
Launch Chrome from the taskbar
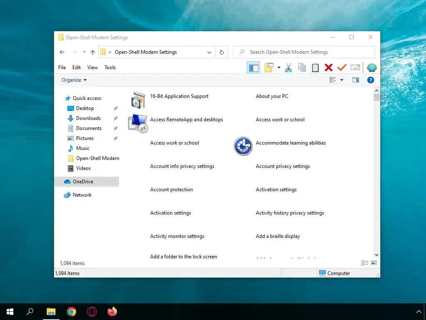pos(72,312)
